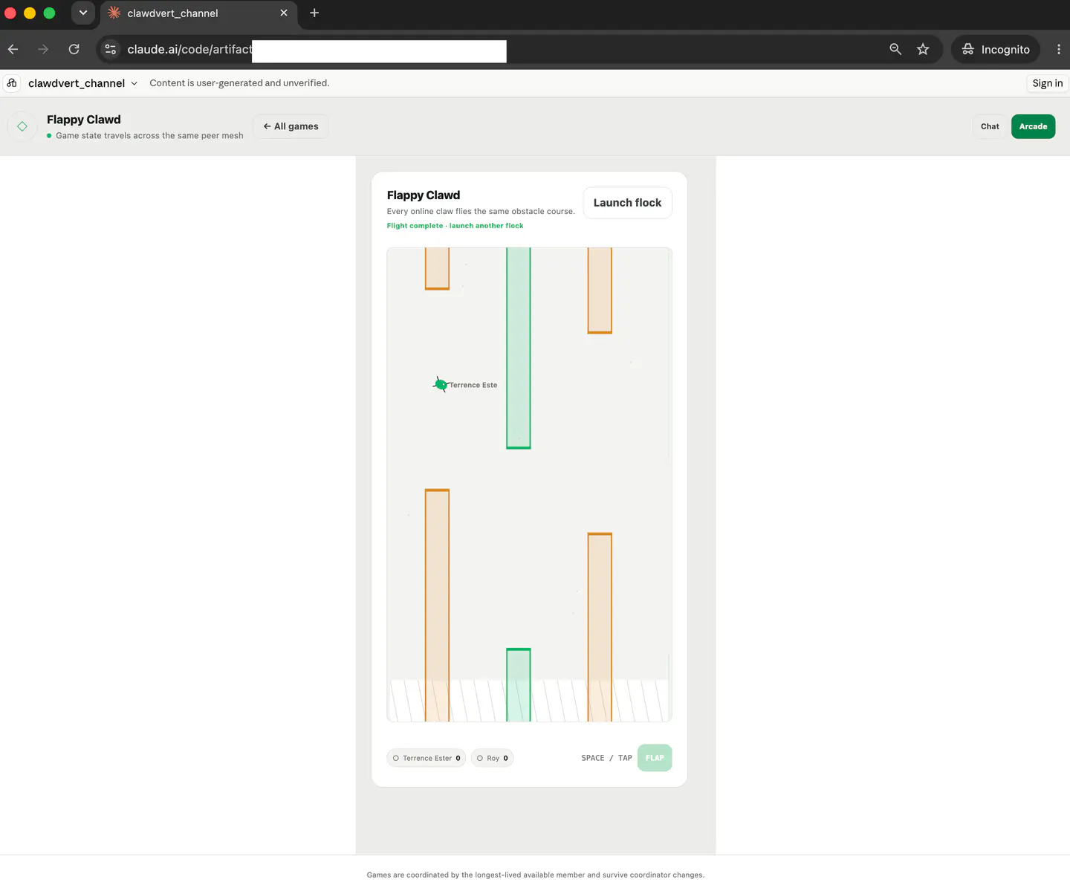Viewport: 1070px width, 882px height.
Task: Expand the clawdvert_channel dropdown chevron
Action: (134, 83)
